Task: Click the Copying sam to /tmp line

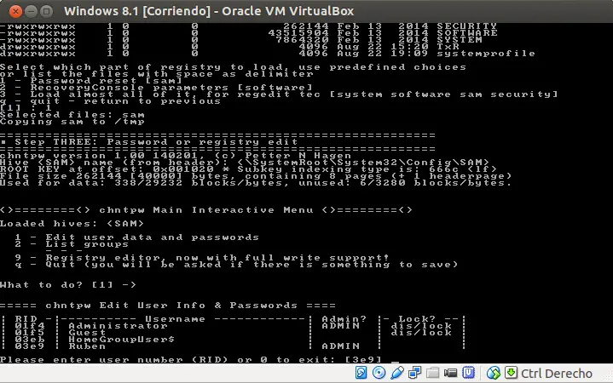Action: 72,122
